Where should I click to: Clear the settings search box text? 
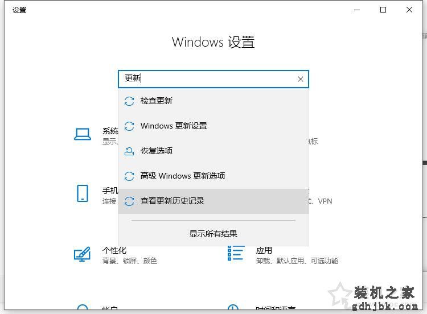click(301, 79)
